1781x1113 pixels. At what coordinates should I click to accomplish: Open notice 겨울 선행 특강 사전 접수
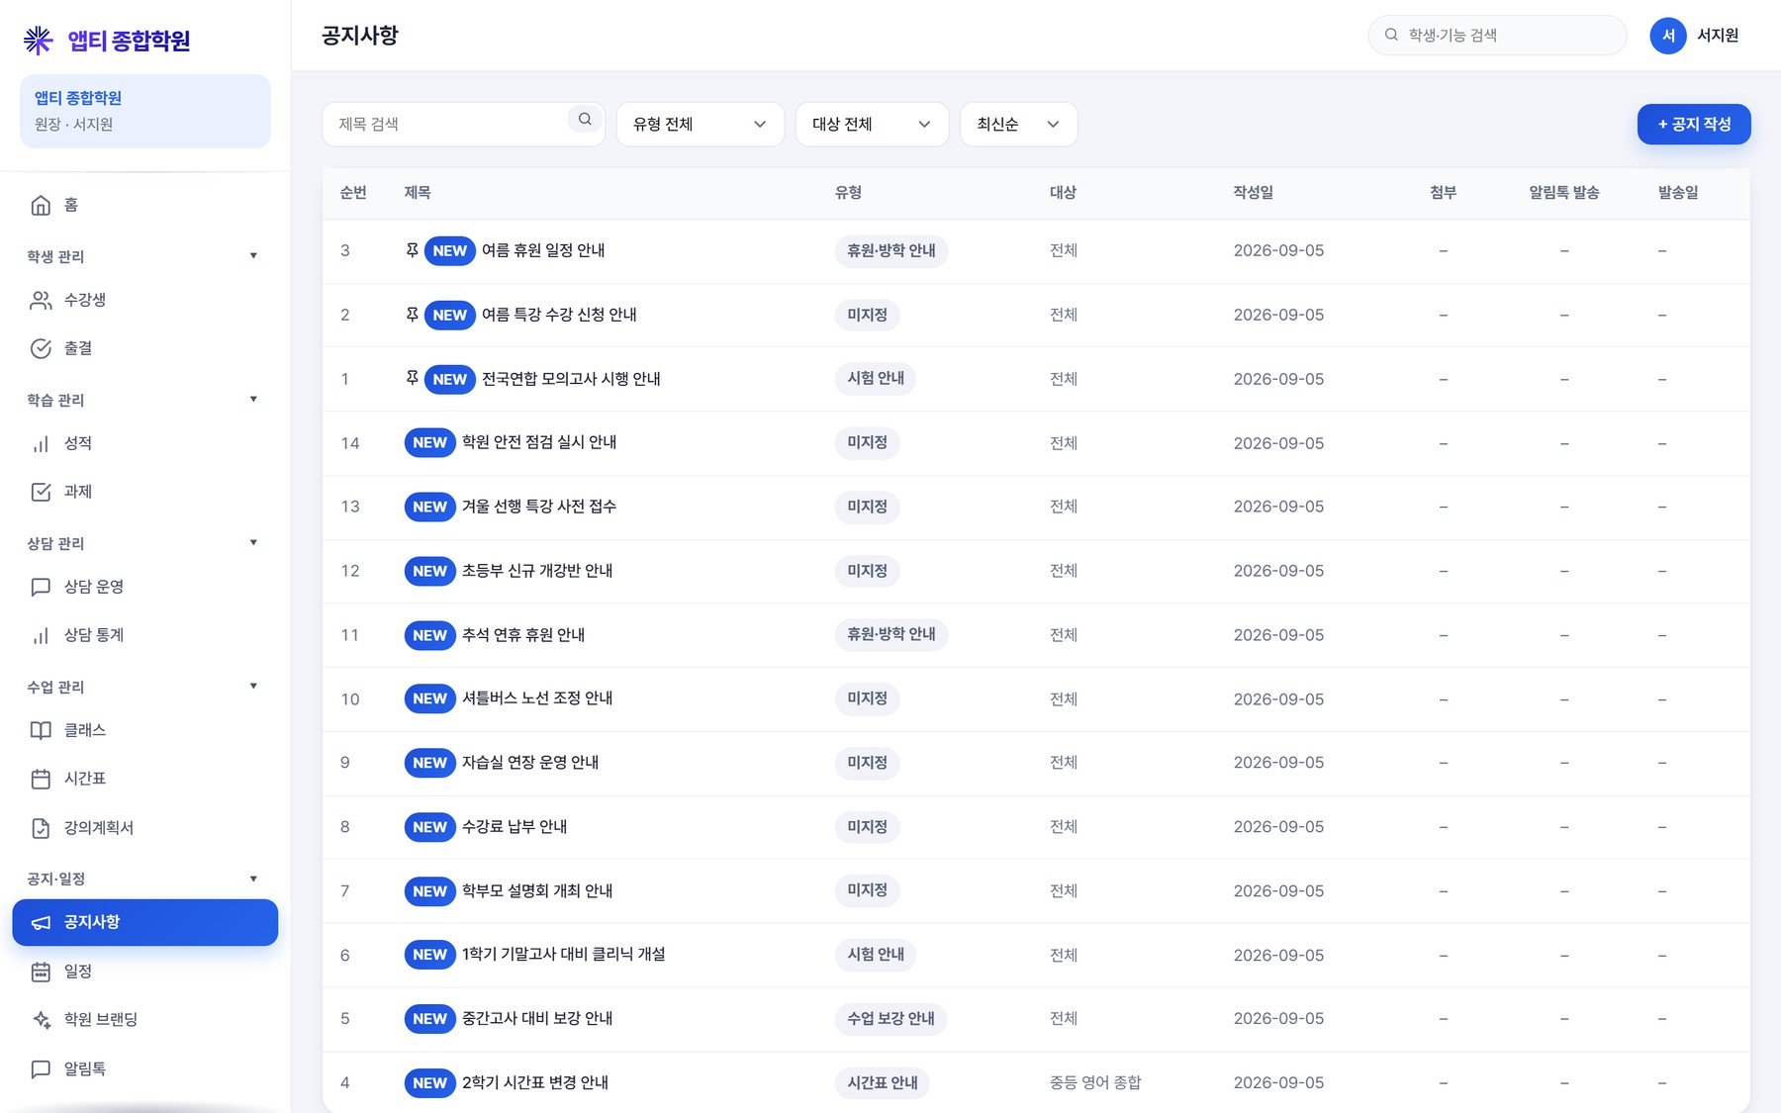pos(538,507)
